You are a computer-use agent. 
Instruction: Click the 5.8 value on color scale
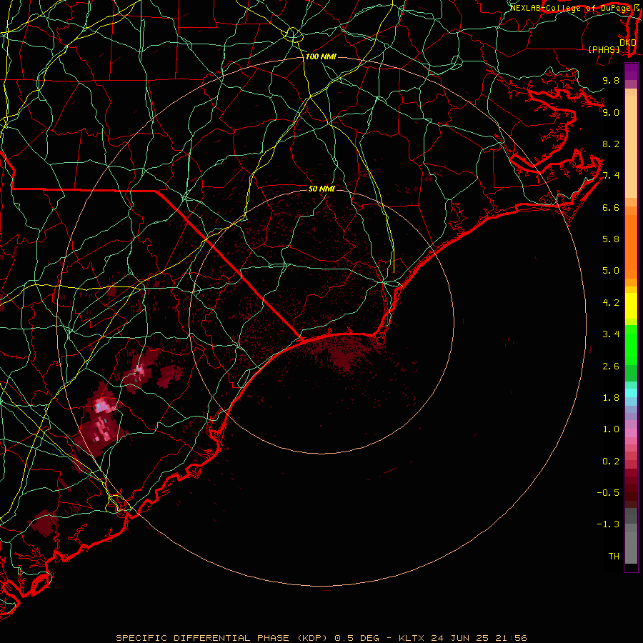(611, 239)
